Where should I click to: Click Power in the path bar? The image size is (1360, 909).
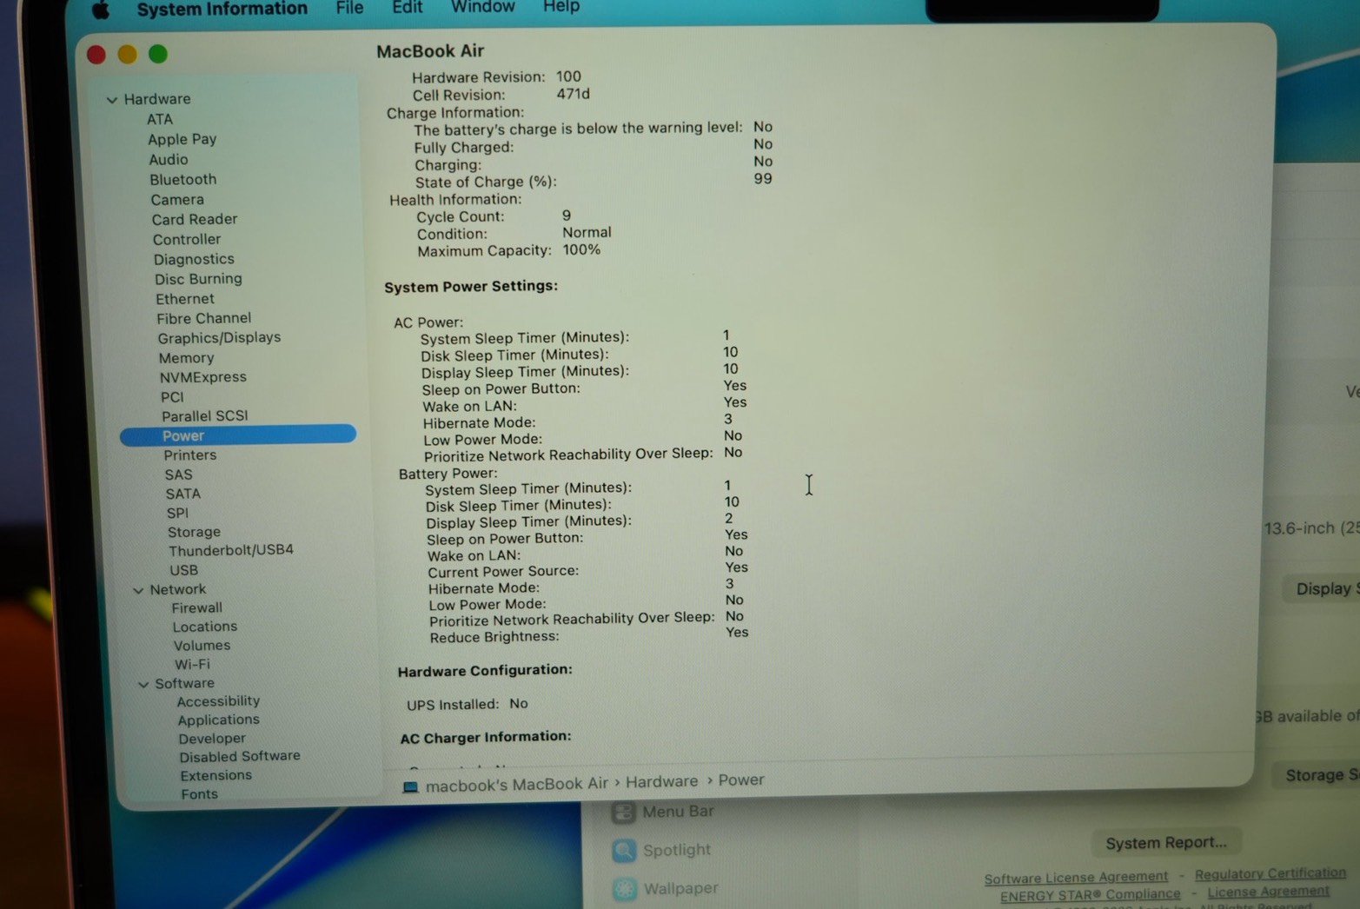(741, 780)
